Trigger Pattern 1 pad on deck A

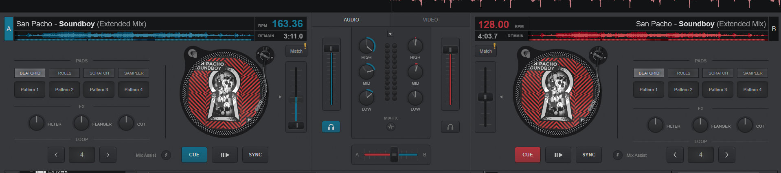tap(30, 90)
